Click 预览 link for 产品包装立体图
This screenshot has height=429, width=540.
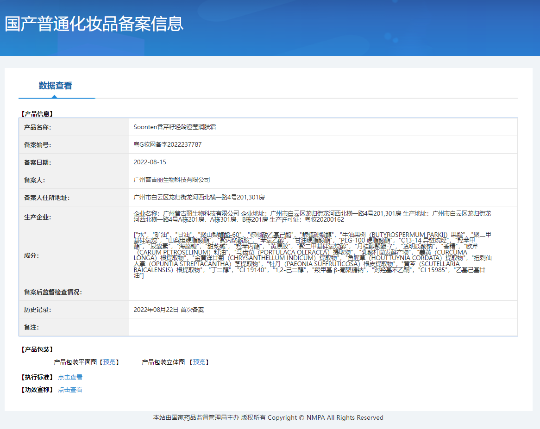click(x=200, y=362)
